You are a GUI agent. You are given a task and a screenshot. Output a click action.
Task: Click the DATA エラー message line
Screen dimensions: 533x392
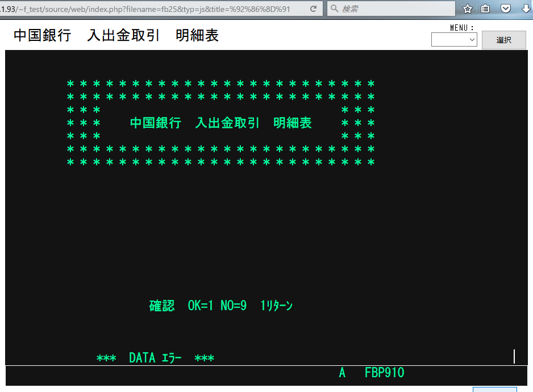[155, 358]
